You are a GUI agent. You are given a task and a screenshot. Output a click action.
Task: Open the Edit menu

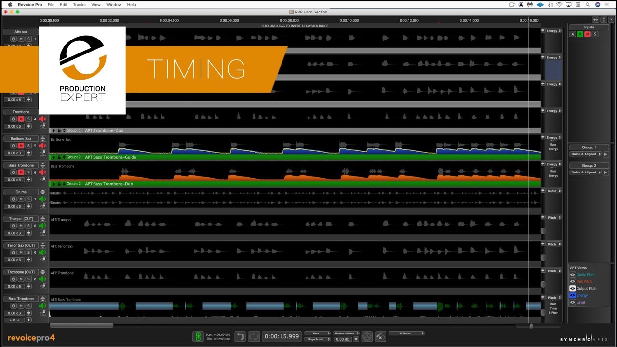point(64,4)
